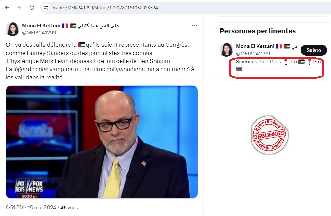Click the browser back arrow
Screen dimensions: 331x216
pyautogui.click(x=7, y=8)
